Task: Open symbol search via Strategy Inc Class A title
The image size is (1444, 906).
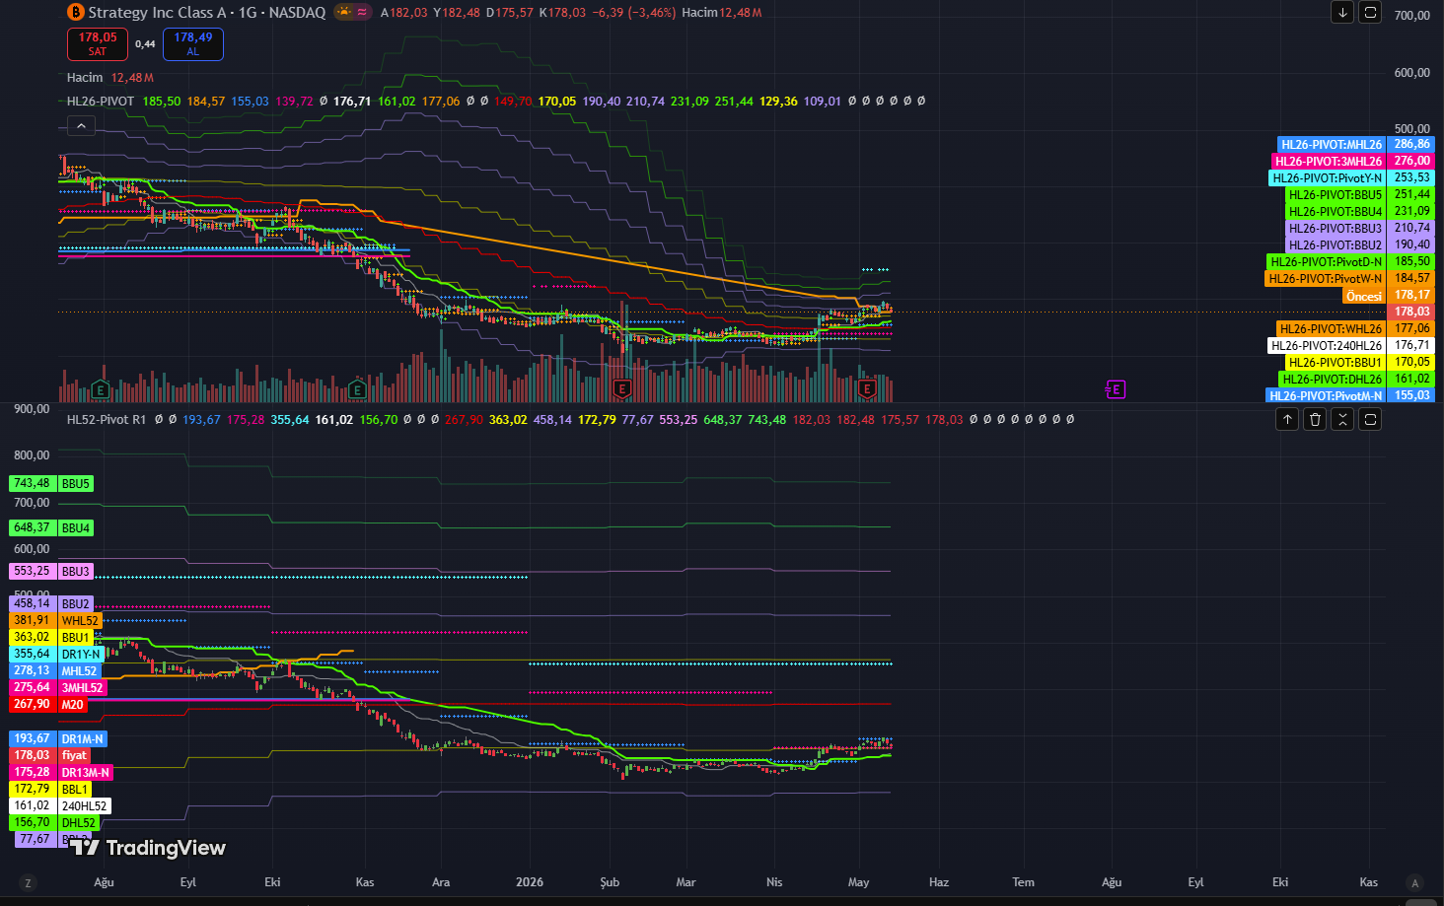Action: click(158, 13)
